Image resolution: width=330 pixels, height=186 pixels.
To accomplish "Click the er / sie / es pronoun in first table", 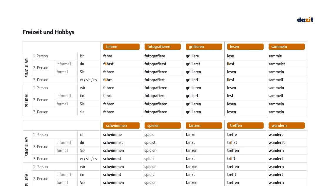I will click(88, 80).
